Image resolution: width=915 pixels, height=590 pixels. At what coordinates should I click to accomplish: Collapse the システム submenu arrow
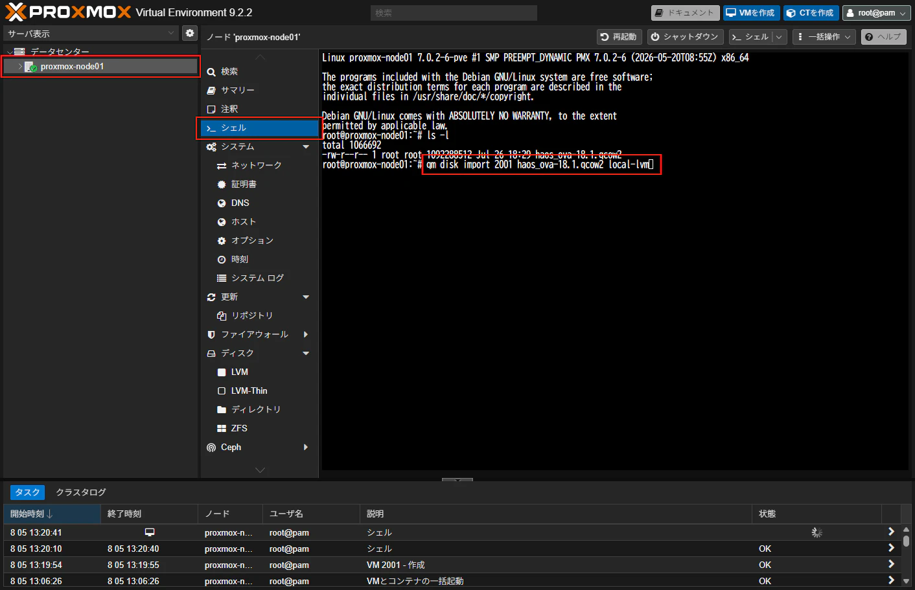(306, 147)
